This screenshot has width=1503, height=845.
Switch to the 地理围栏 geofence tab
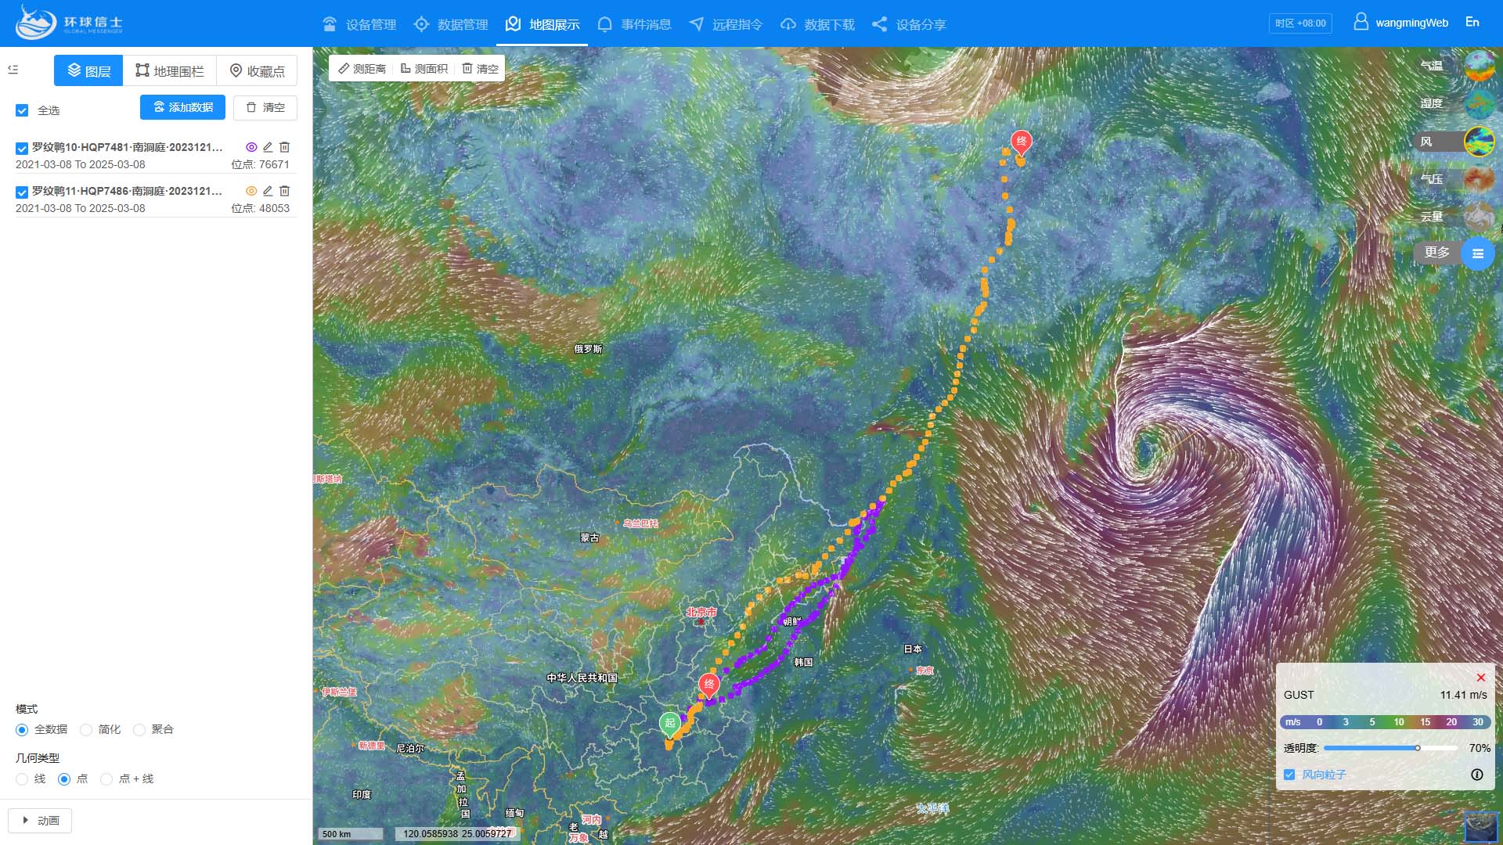(x=170, y=71)
